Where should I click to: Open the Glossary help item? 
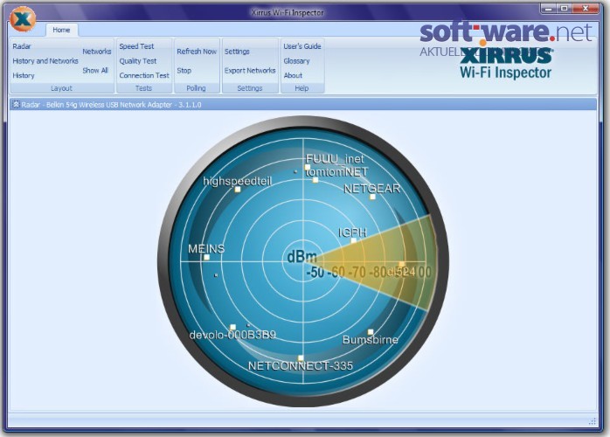pyautogui.click(x=296, y=61)
